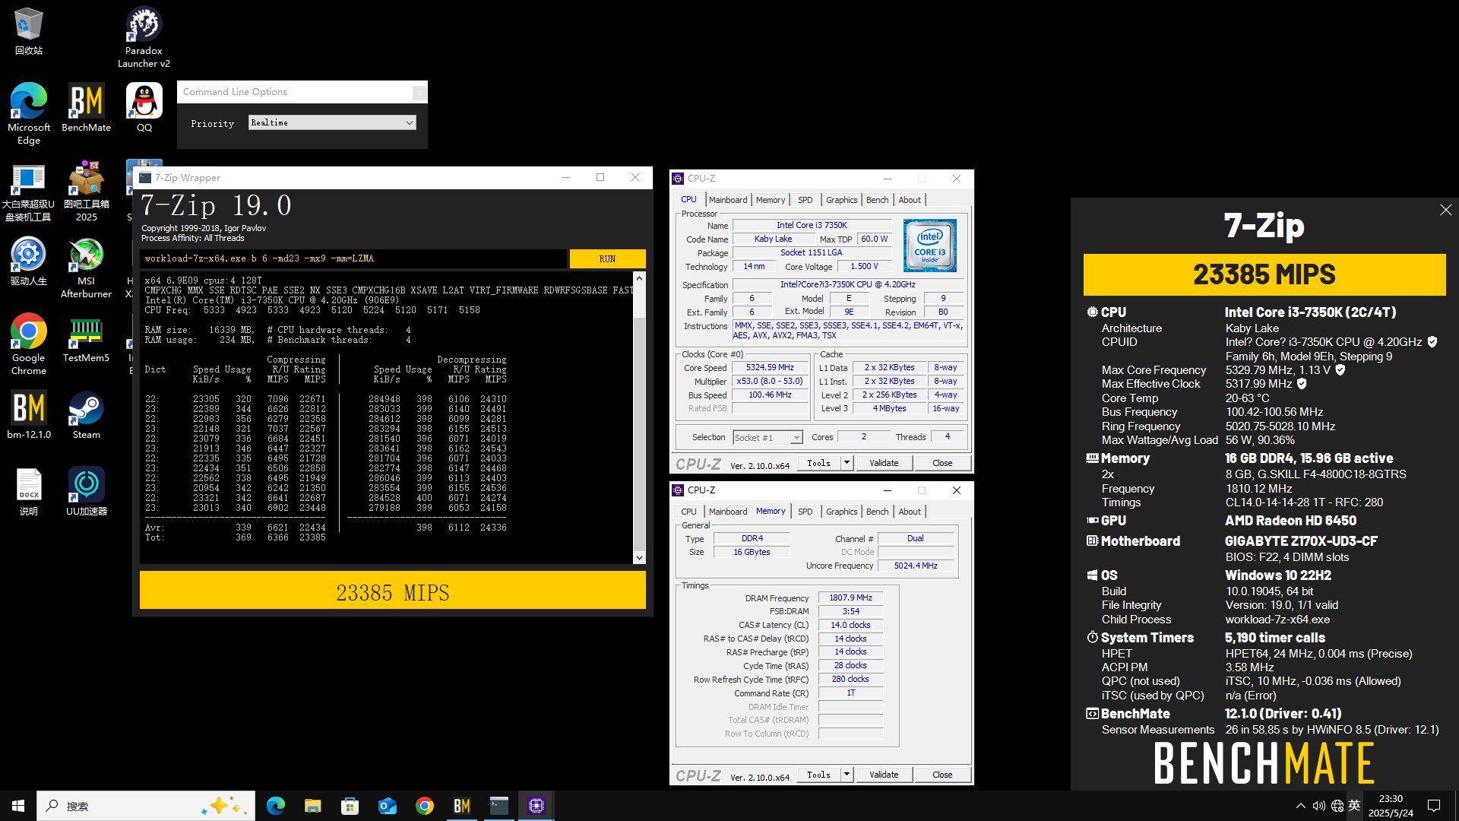
Task: Open Outlook taskbar icon
Action: (x=387, y=806)
